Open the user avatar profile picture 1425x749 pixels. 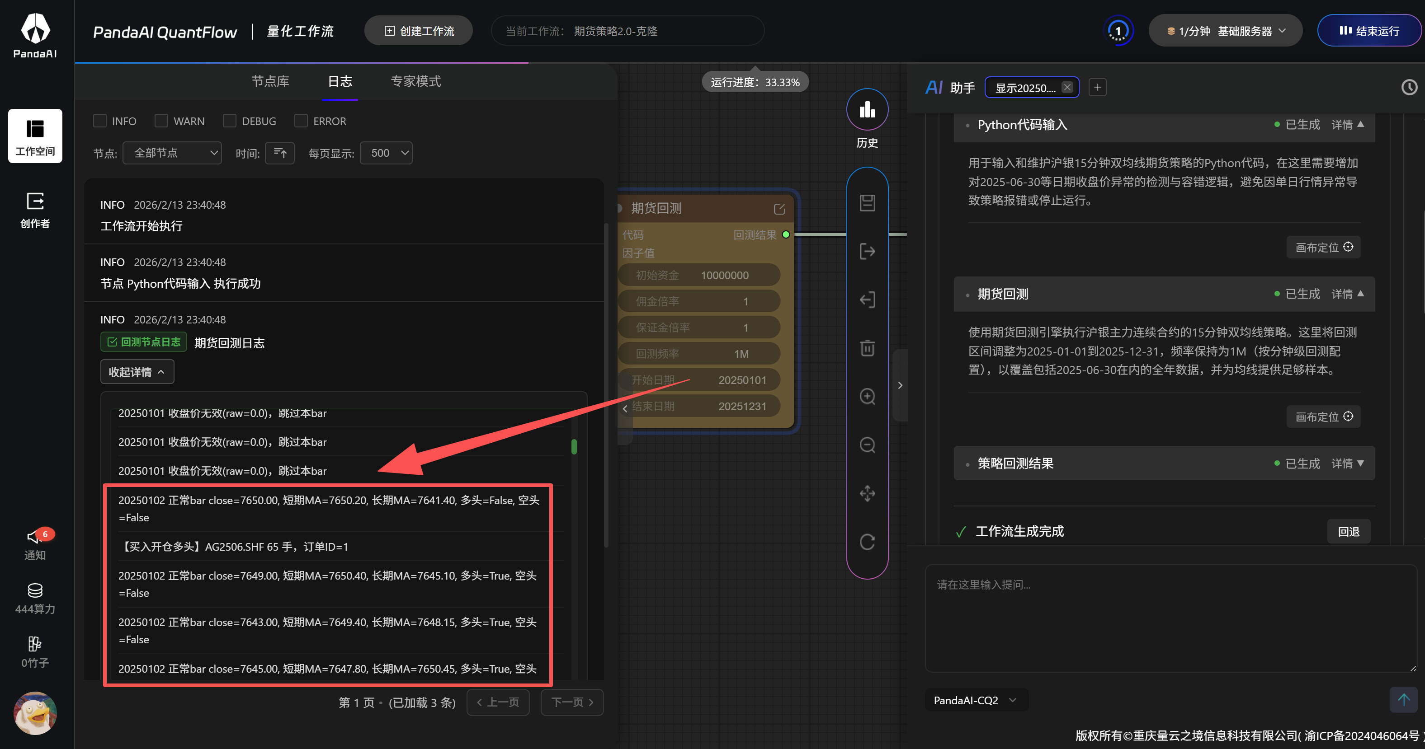pos(35,713)
